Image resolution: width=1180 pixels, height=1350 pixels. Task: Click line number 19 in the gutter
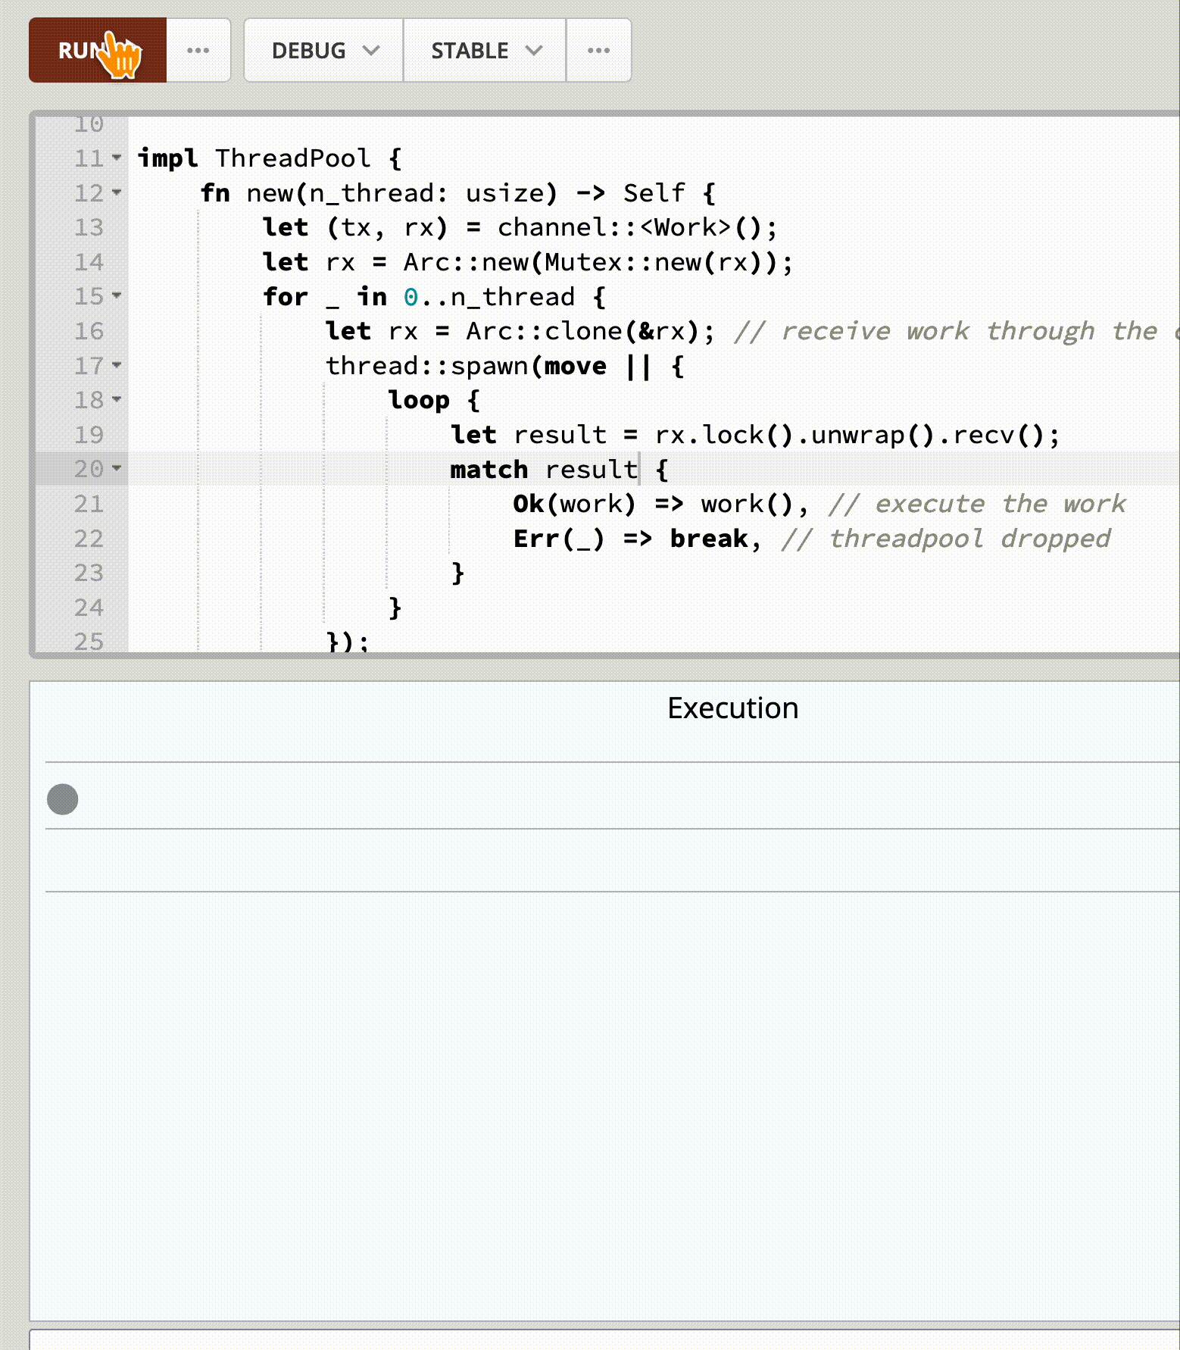89,435
